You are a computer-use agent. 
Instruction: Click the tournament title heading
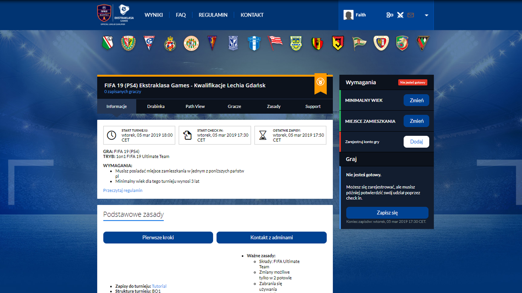pos(185,85)
